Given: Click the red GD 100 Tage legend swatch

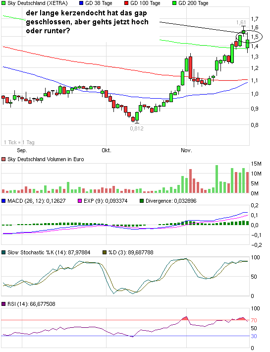Looking at the screenshot, I should point(126,3).
